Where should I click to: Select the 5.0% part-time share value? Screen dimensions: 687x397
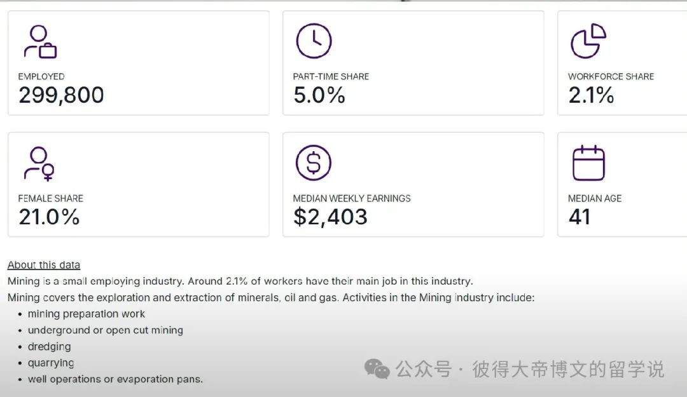click(x=319, y=95)
